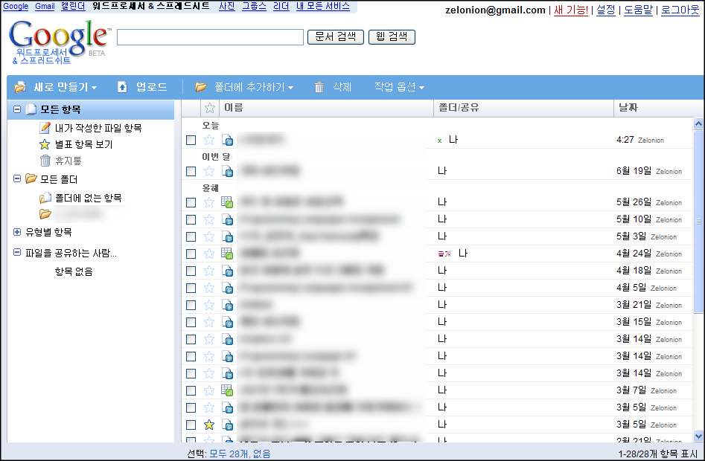This screenshot has width=705, height=461.
Task: Expand the 유형별 항목 tree node
Action: click(x=17, y=232)
